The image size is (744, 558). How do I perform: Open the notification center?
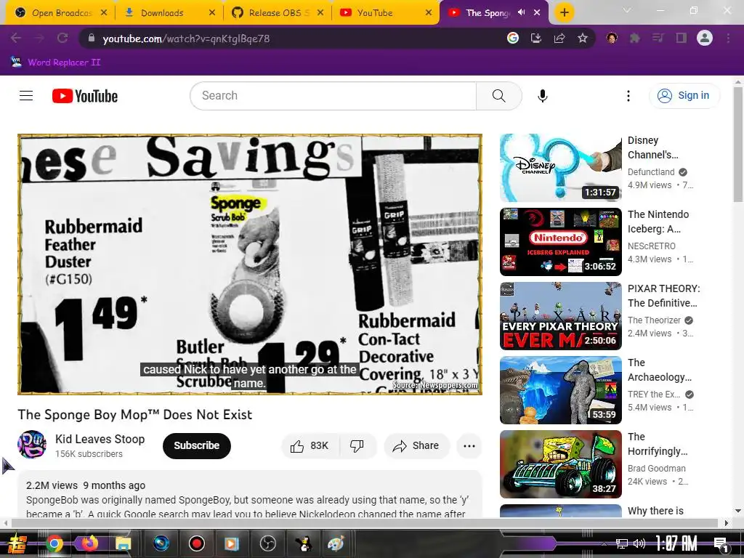pos(721,543)
